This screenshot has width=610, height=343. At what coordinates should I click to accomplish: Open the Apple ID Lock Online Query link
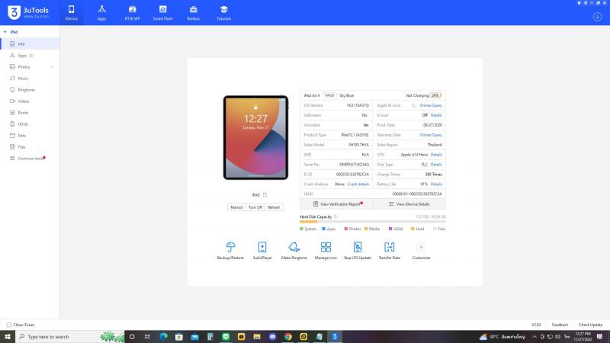tap(430, 105)
